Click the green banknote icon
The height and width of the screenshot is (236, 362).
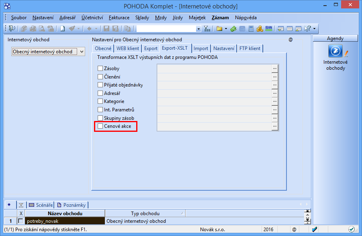click(x=233, y=28)
